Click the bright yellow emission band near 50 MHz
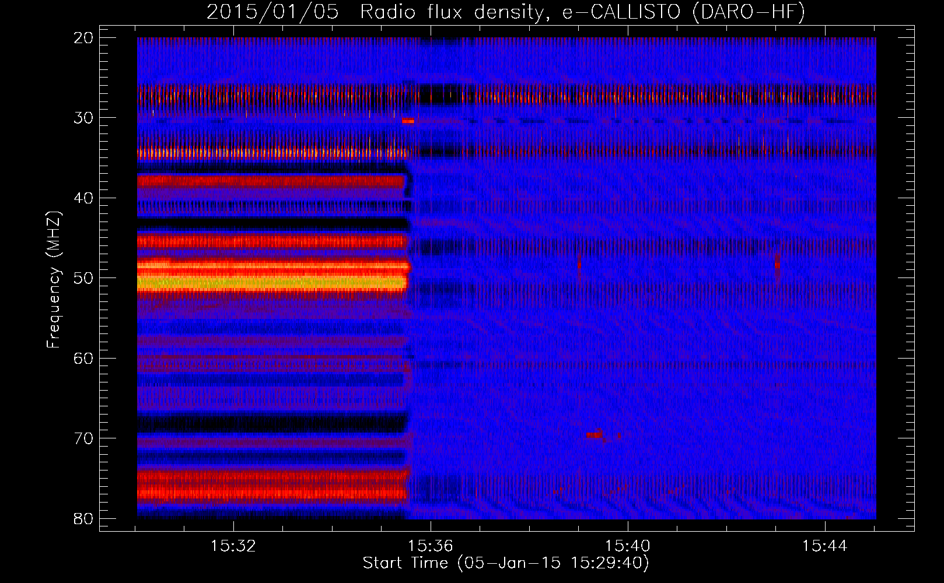This screenshot has height=583, width=944. [272, 283]
